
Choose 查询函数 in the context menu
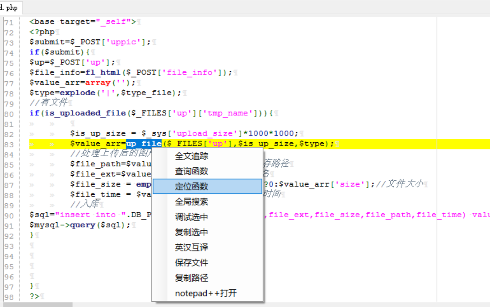(x=191, y=171)
